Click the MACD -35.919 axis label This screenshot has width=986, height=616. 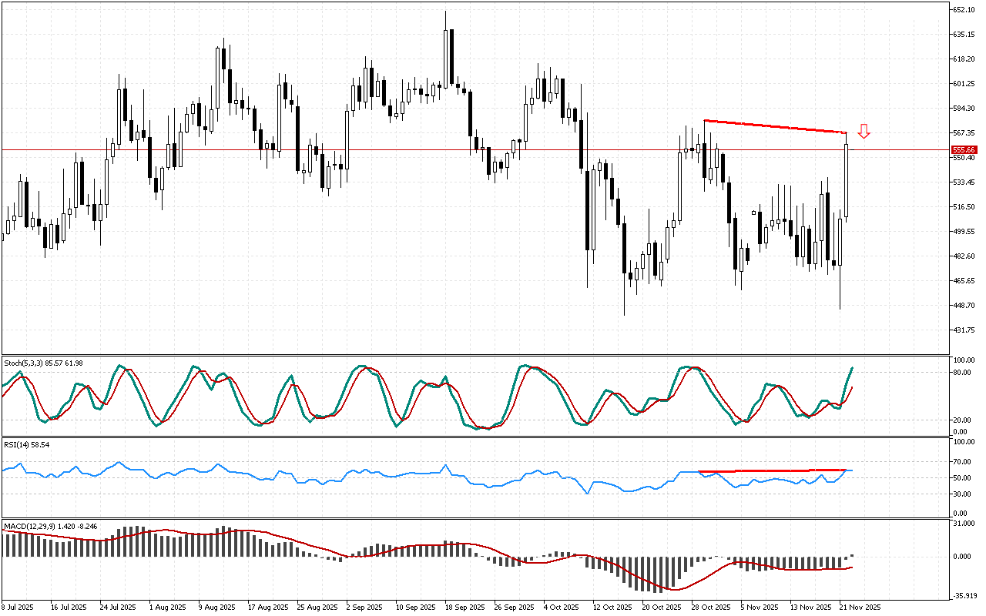point(964,595)
